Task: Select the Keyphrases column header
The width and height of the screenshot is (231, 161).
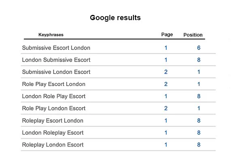Action: click(51, 35)
